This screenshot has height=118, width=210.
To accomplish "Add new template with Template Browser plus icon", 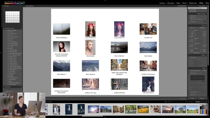I will [21, 29].
